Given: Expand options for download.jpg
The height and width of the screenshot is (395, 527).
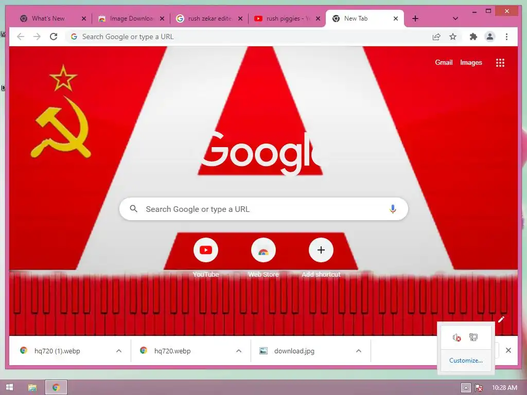Looking at the screenshot, I should 359,351.
